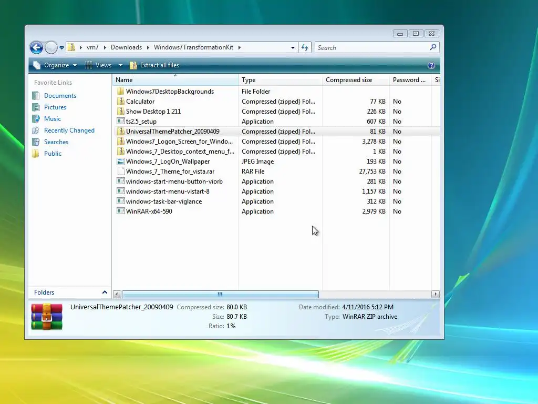Open Pictures favorite link
Image resolution: width=538 pixels, height=404 pixels.
point(55,107)
